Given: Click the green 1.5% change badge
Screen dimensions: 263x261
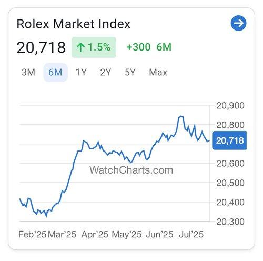Looking at the screenshot, I should click(x=94, y=47).
